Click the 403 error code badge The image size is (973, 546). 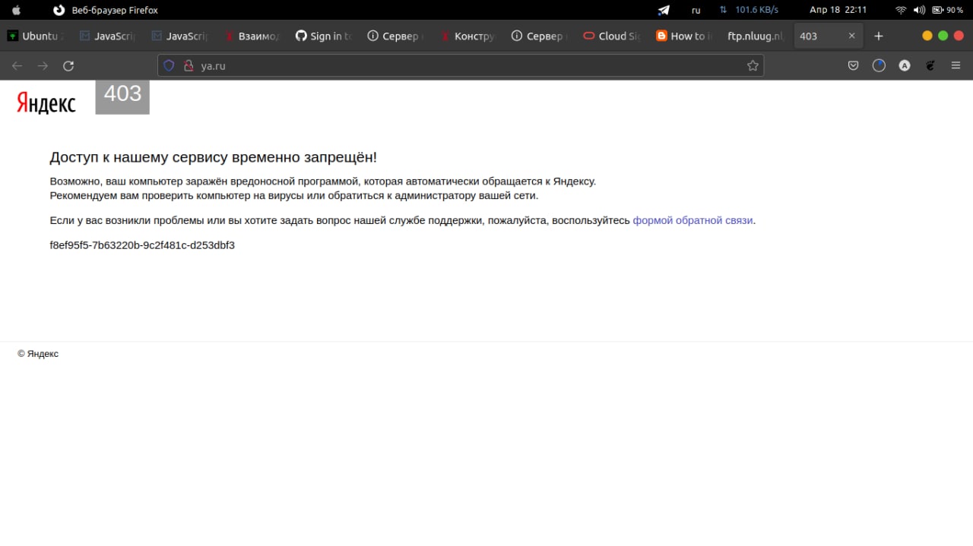pos(122,96)
